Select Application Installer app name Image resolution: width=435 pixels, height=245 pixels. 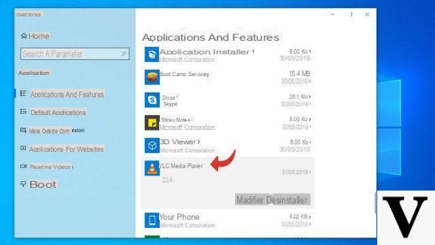205,52
